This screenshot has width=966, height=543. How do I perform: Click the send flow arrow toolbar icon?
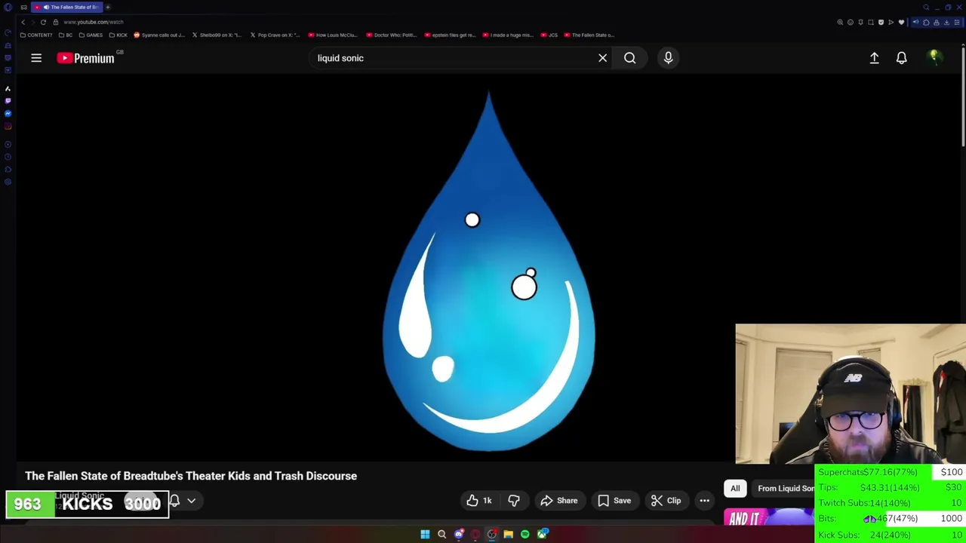tap(891, 22)
